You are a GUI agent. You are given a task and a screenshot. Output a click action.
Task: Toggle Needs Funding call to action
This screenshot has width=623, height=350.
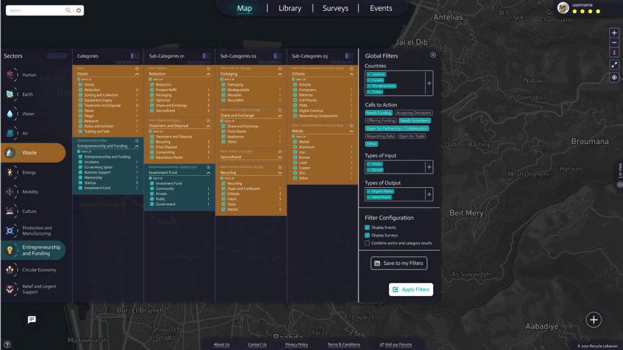point(379,112)
